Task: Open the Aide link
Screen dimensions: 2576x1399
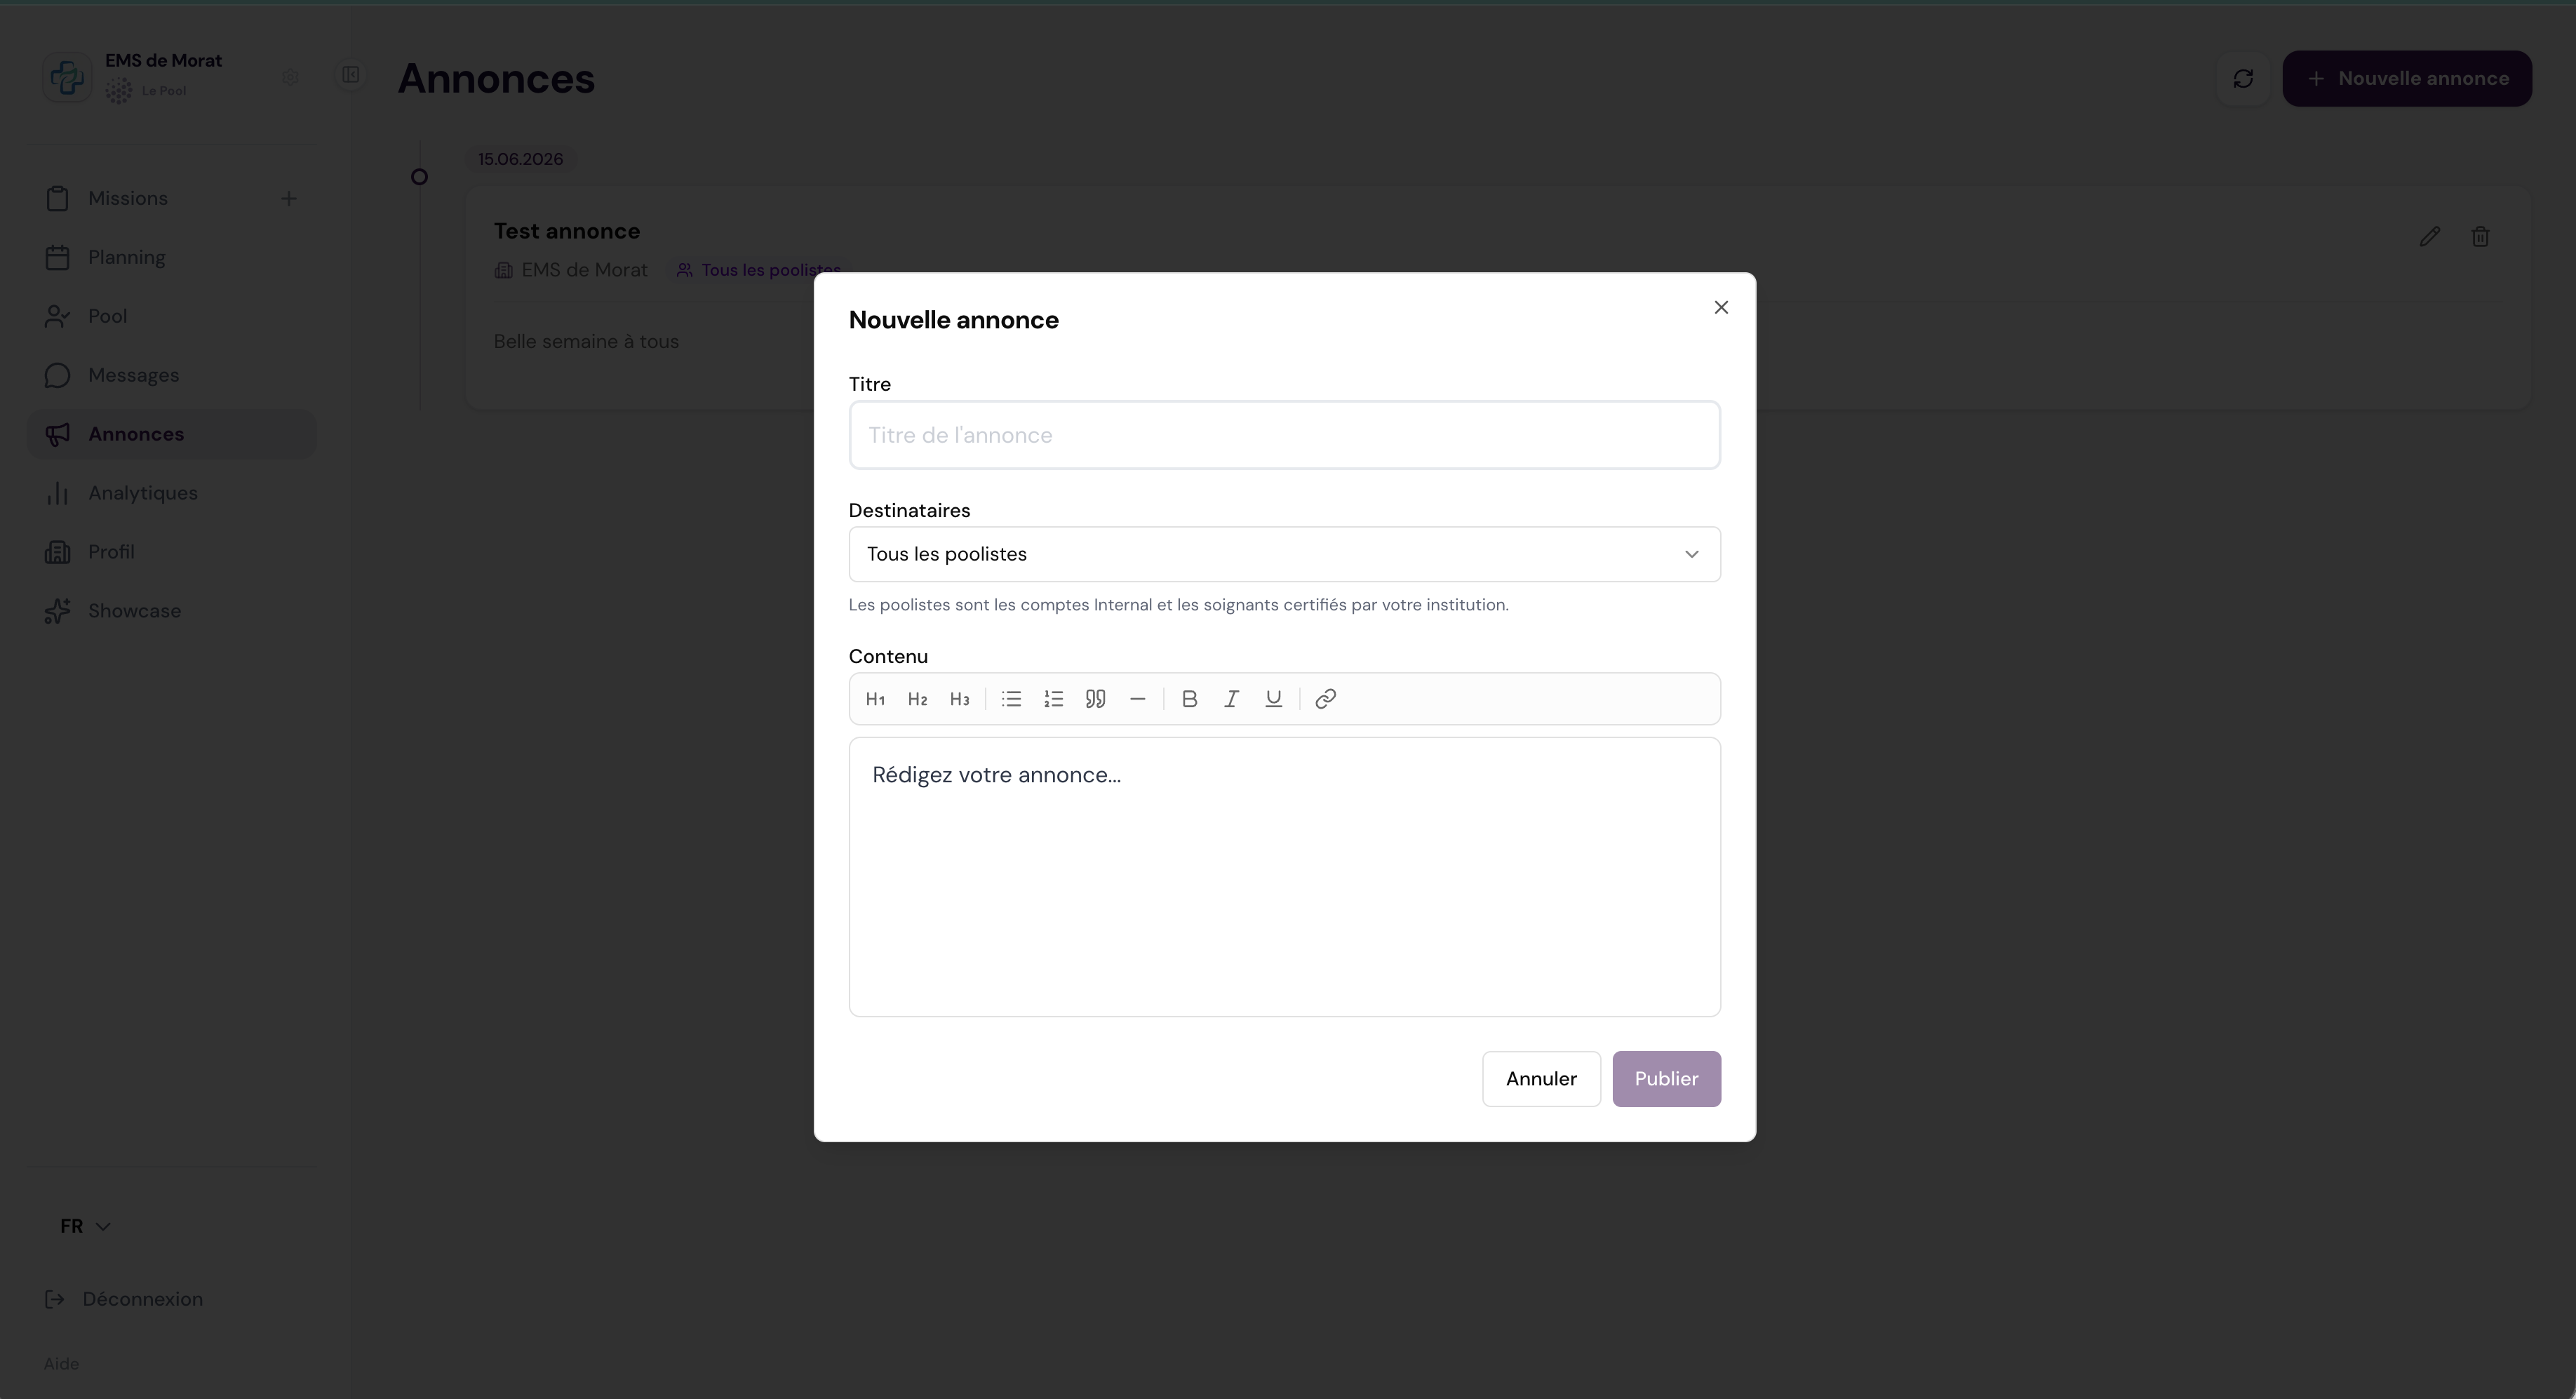Action: pos(61,1364)
